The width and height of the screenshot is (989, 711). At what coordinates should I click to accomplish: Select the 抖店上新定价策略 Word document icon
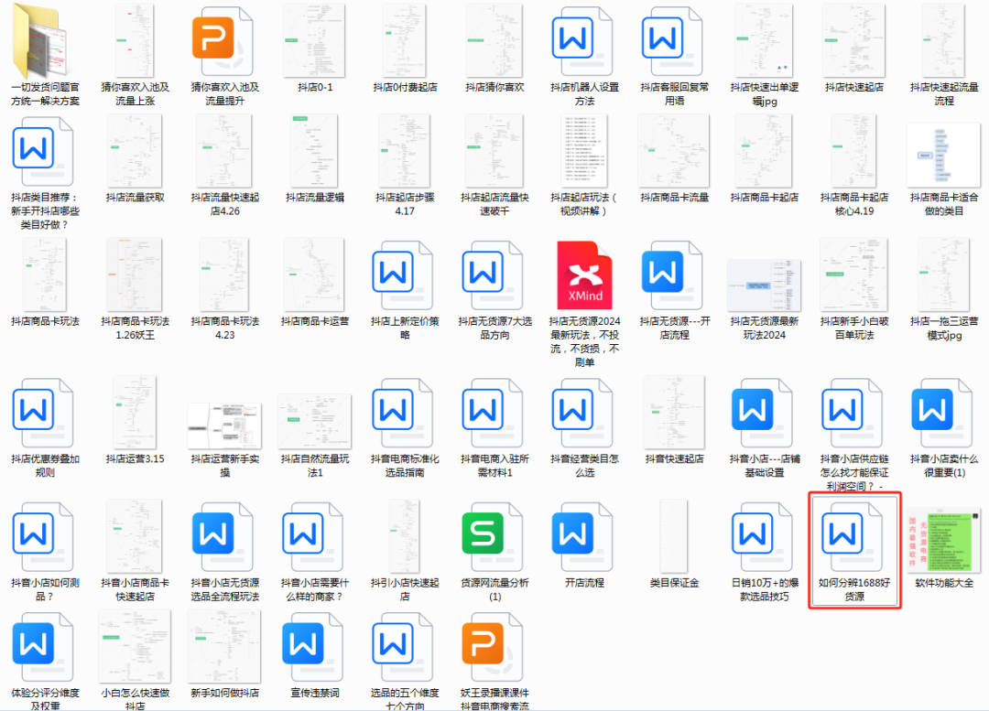402,275
